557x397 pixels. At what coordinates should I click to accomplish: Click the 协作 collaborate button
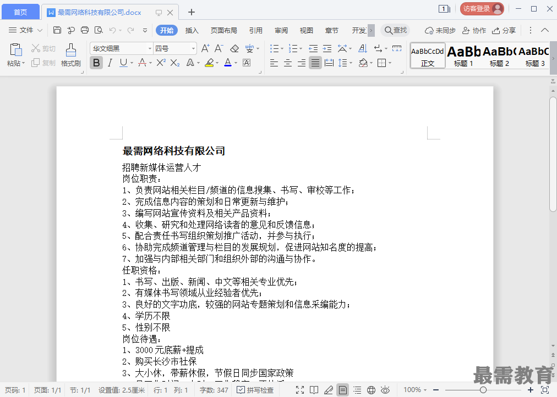(474, 31)
